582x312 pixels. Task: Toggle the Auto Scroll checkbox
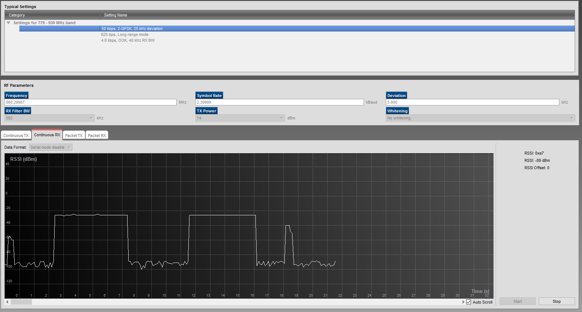[468, 302]
